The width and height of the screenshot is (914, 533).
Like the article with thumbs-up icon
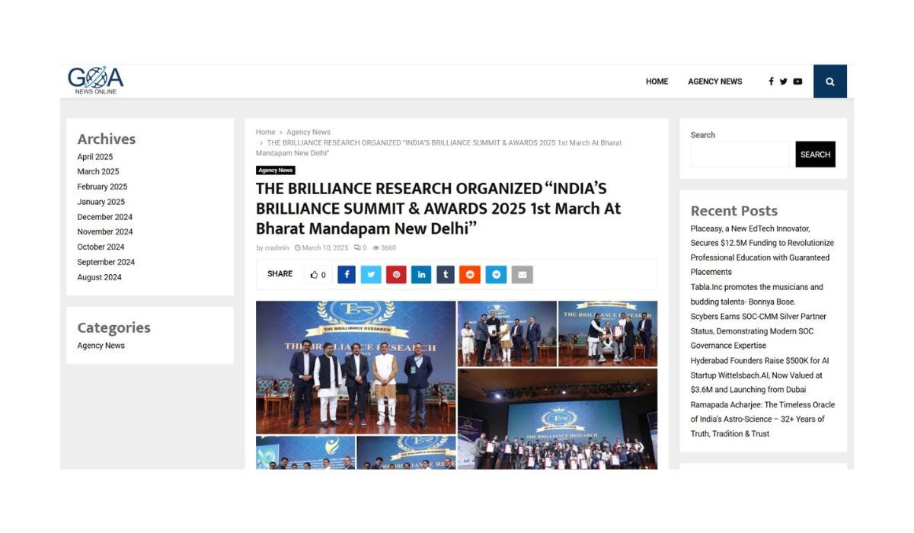pyautogui.click(x=318, y=275)
